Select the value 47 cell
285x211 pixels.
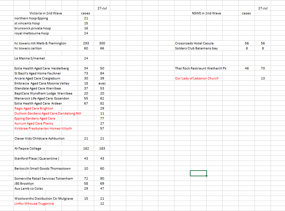point(102,189)
